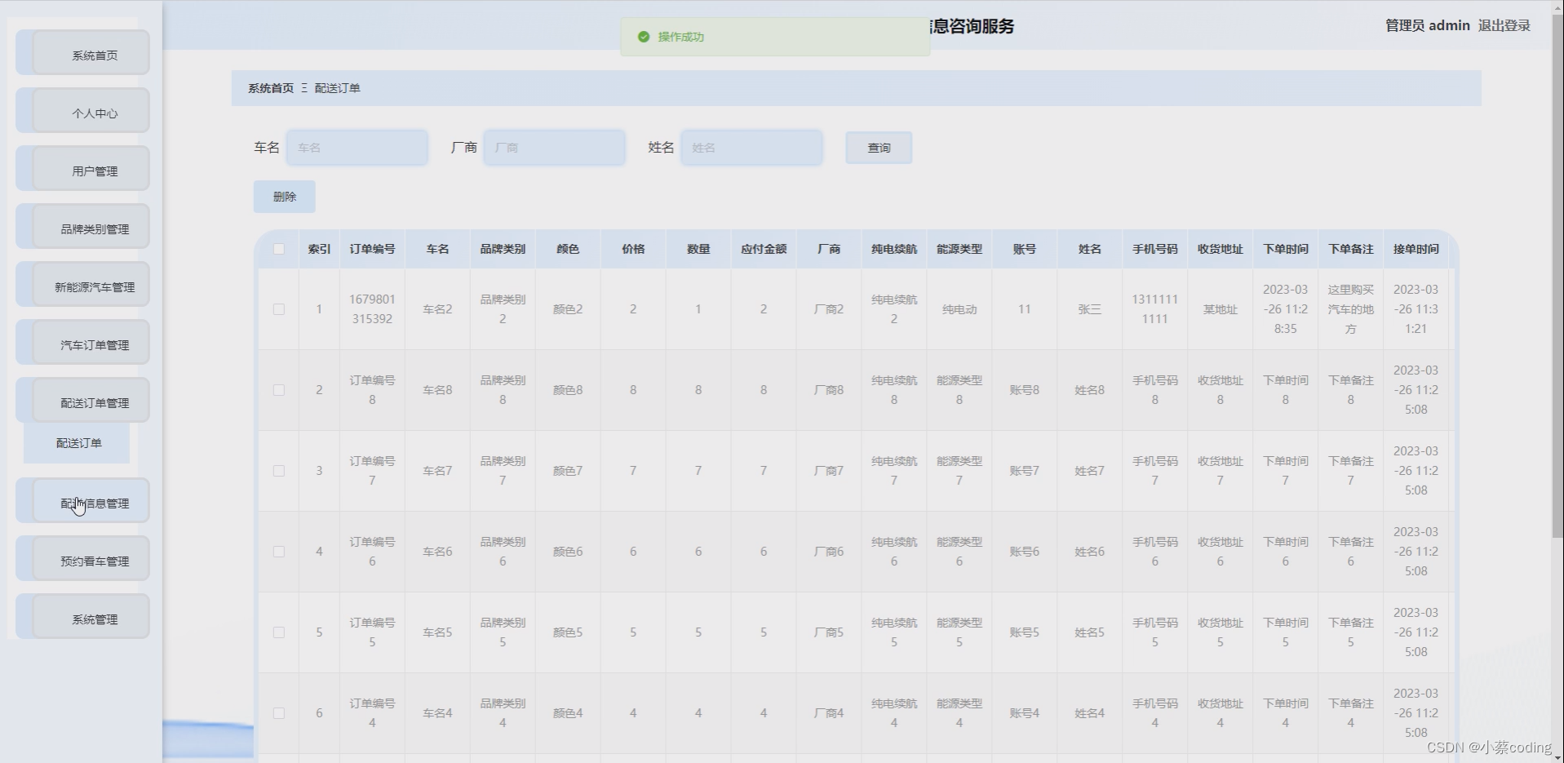This screenshot has height=763, width=1564.
Task: Expand 系统管理 sidebar menu
Action: 91,618
